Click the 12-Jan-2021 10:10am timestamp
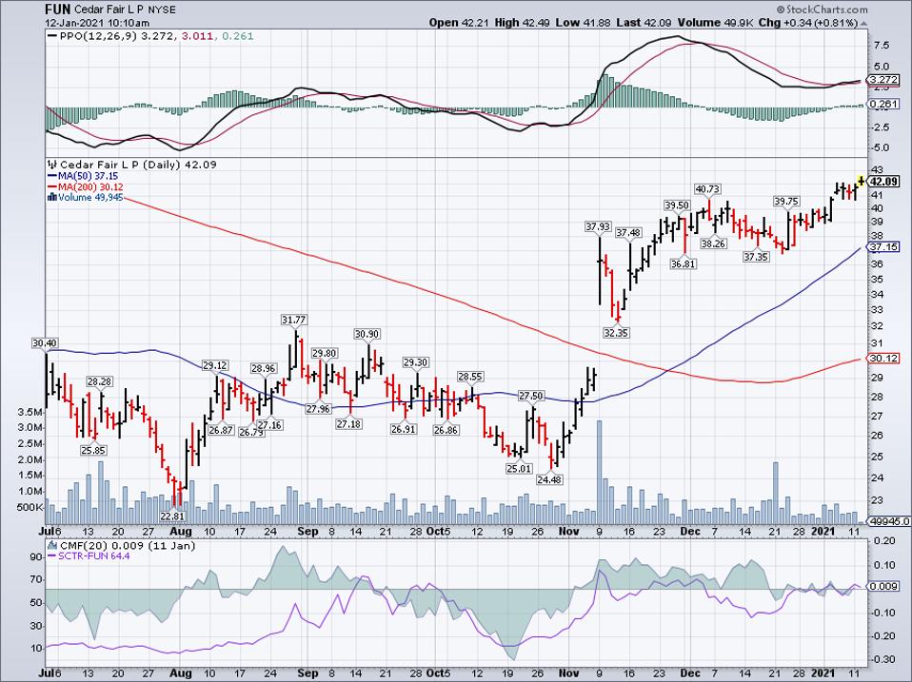 click(x=96, y=23)
